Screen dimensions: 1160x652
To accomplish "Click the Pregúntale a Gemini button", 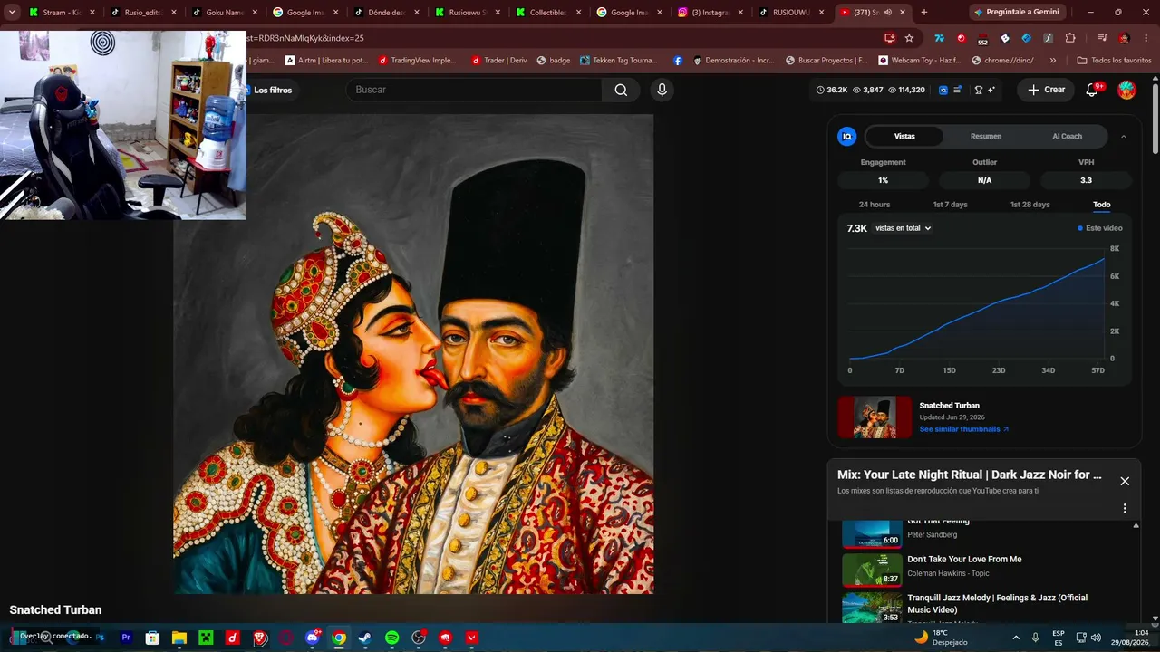I will click(x=1020, y=13).
